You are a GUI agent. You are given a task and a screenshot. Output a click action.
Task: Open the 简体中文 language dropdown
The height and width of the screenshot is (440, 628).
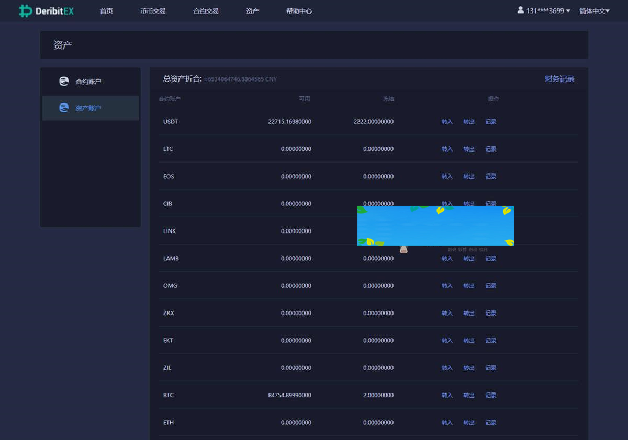point(594,11)
